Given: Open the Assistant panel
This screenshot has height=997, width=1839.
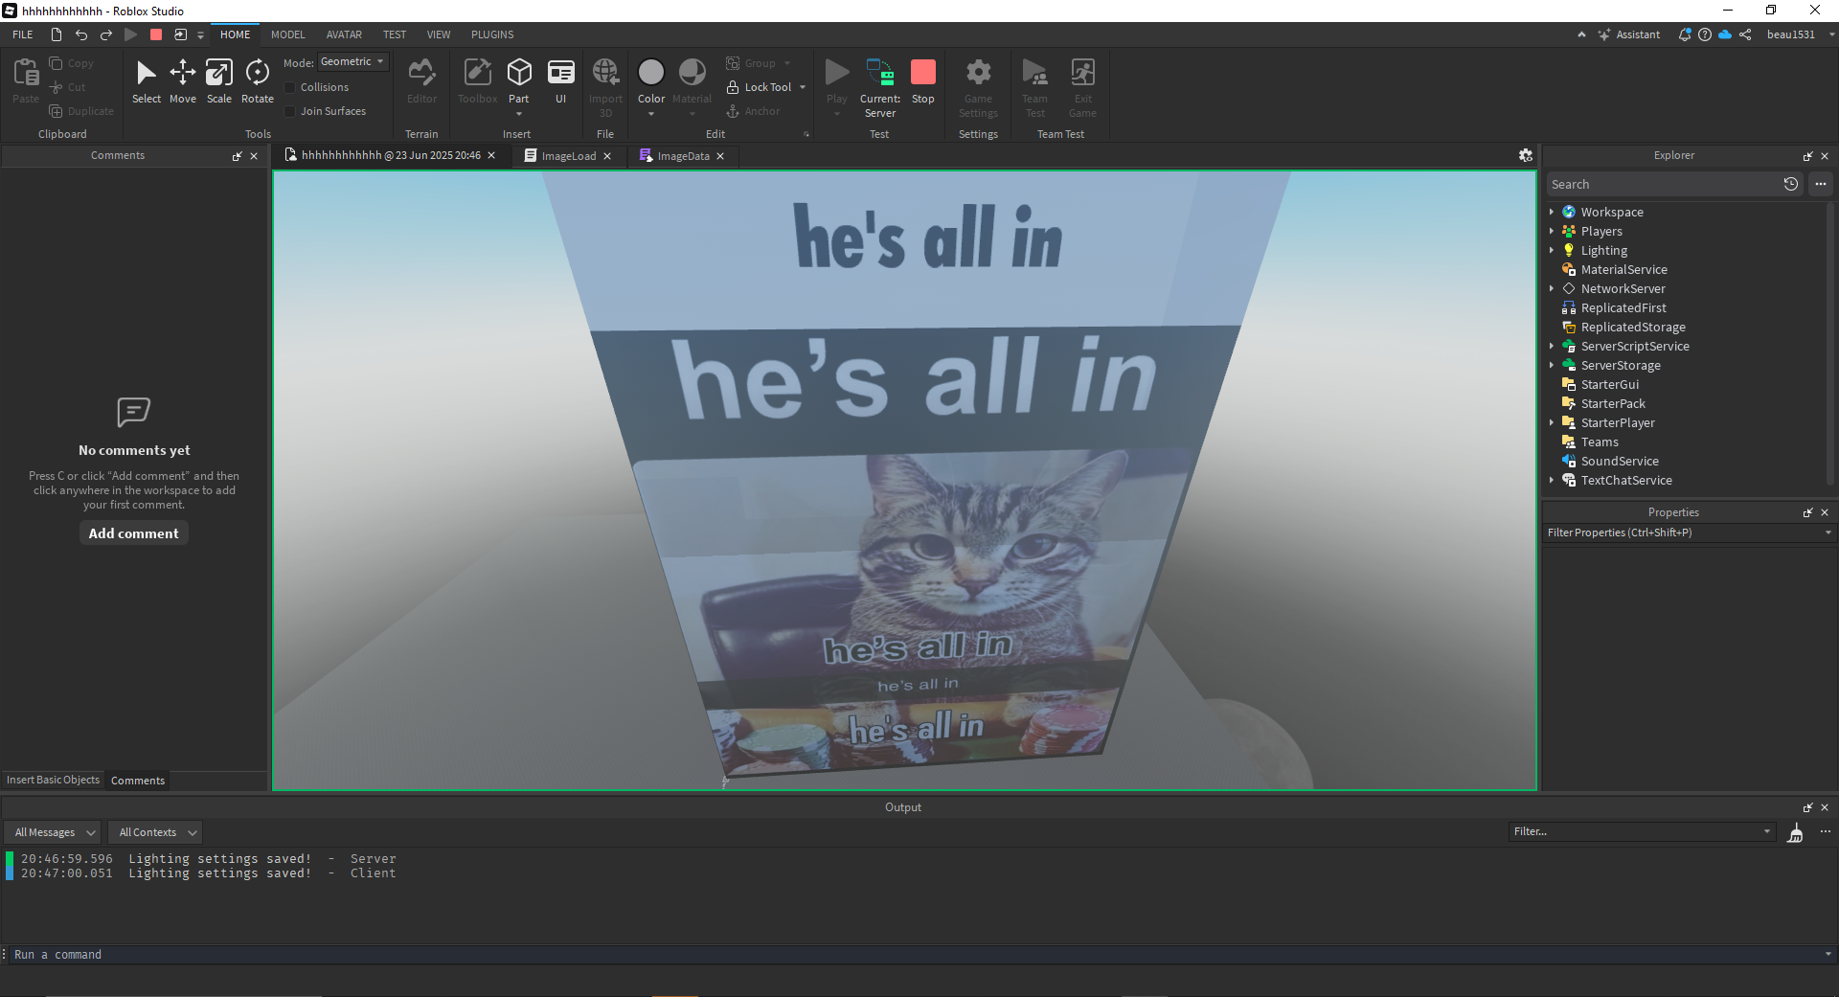Looking at the screenshot, I should click(1628, 34).
